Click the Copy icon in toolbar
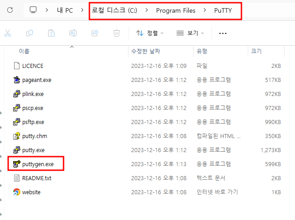The image size is (295, 220). click(x=29, y=33)
